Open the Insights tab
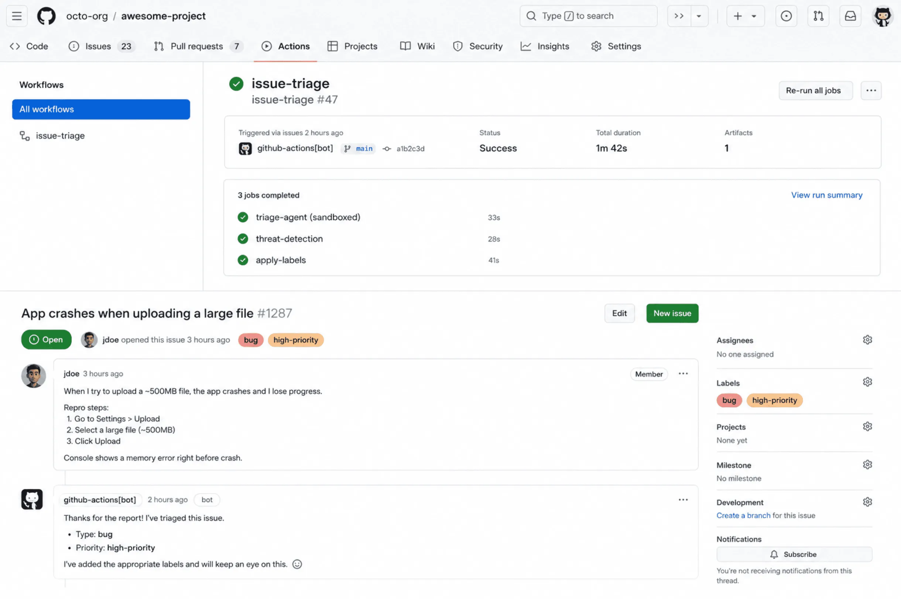Viewport: 901px width, 599px height. tap(545, 46)
